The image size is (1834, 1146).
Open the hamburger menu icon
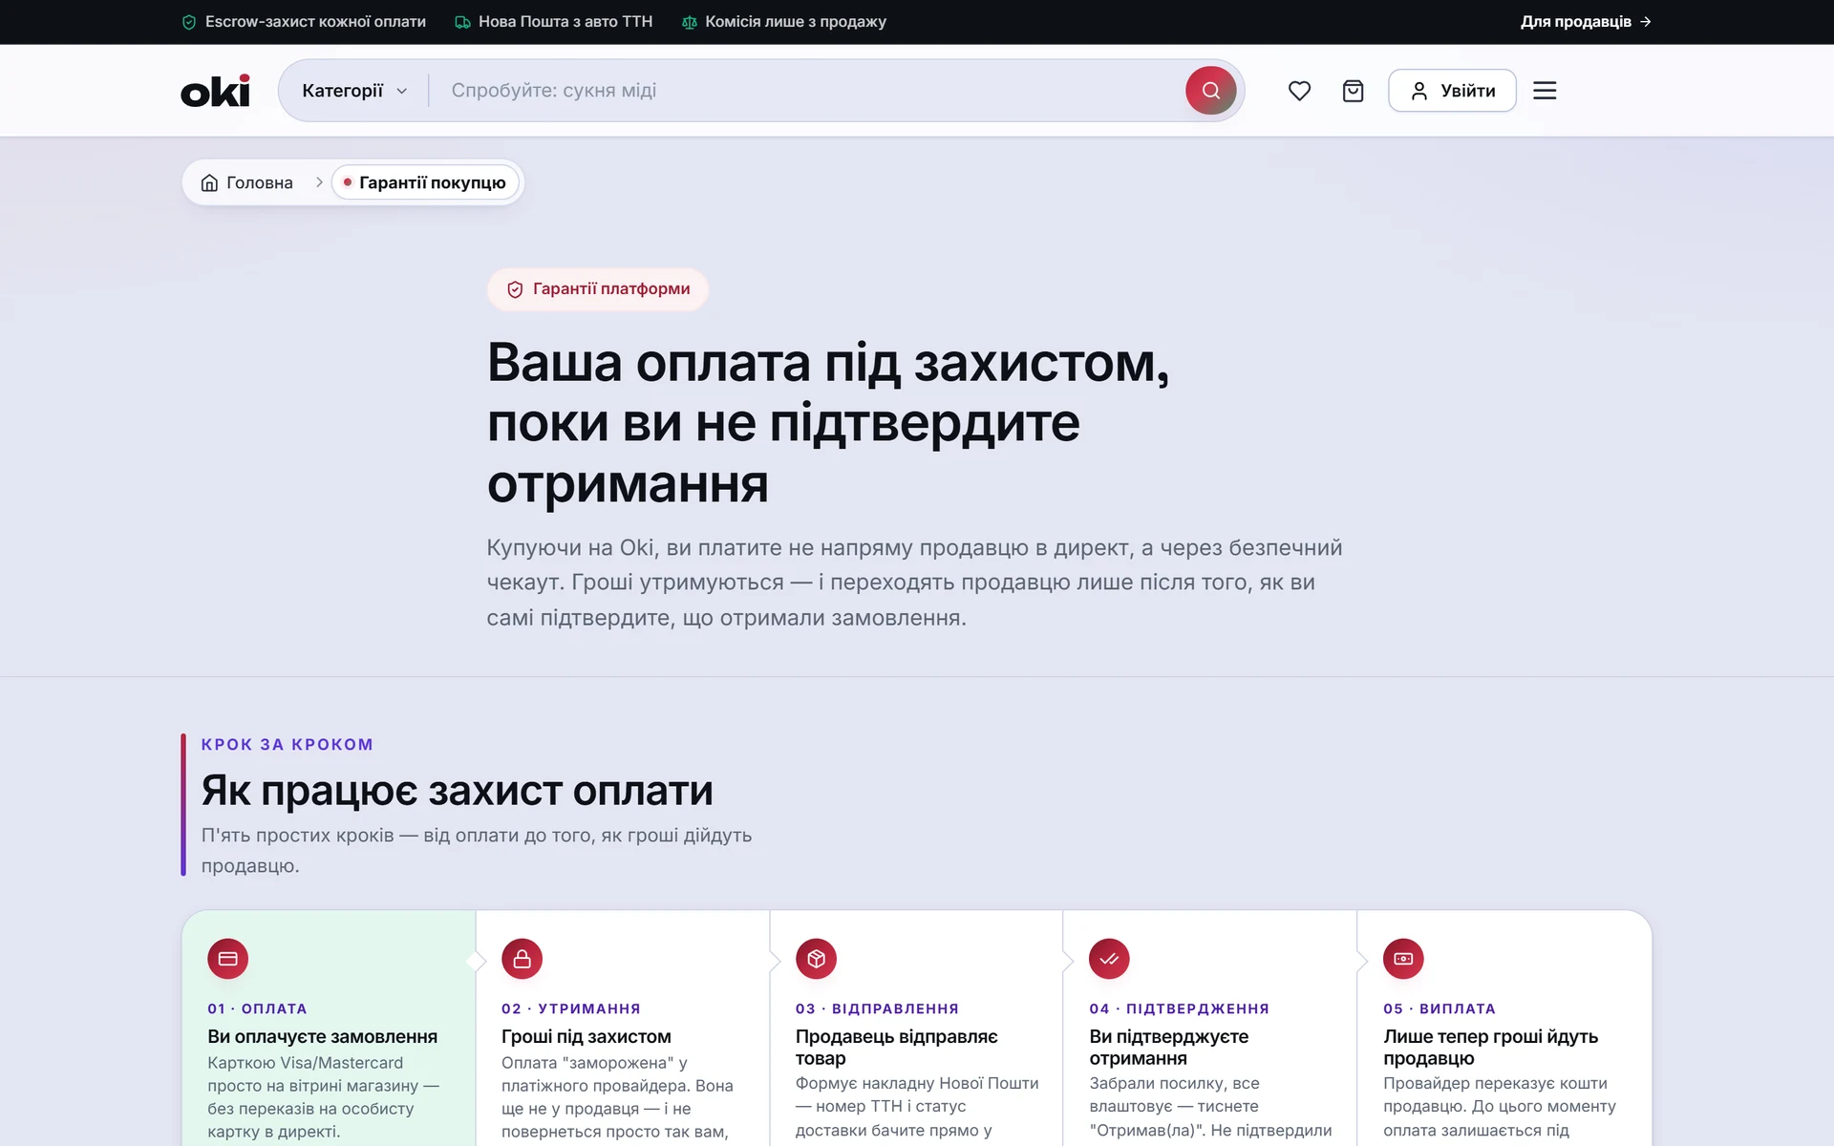pos(1545,91)
